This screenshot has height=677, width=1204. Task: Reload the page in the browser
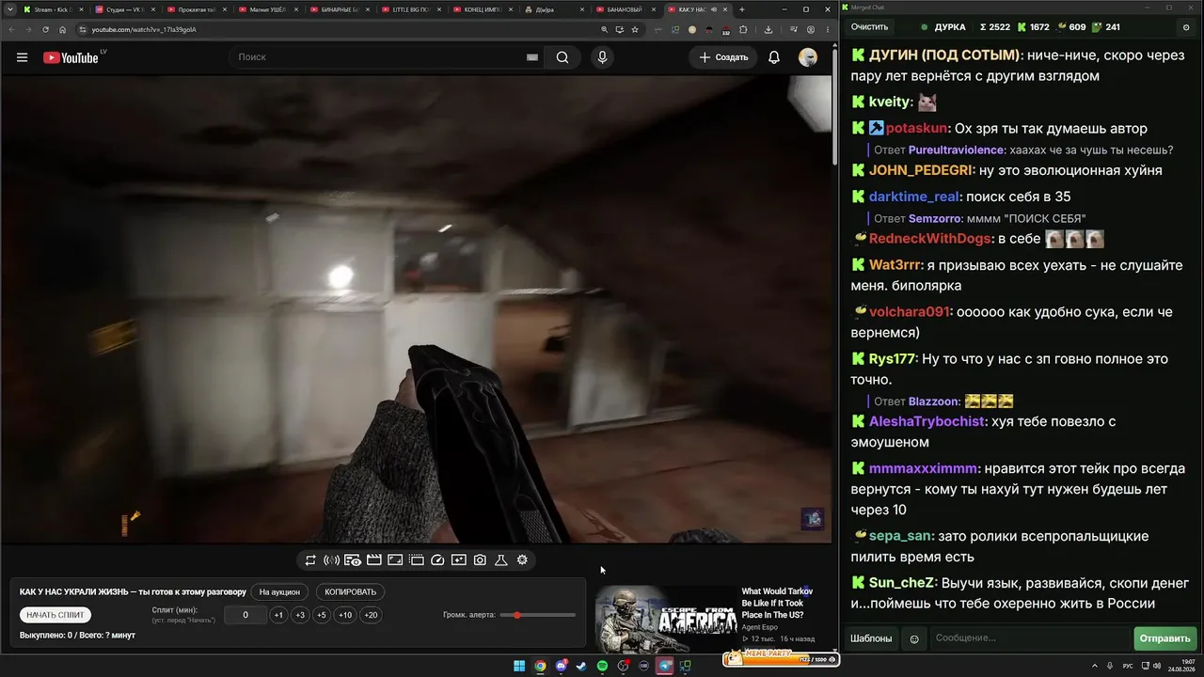45,29
